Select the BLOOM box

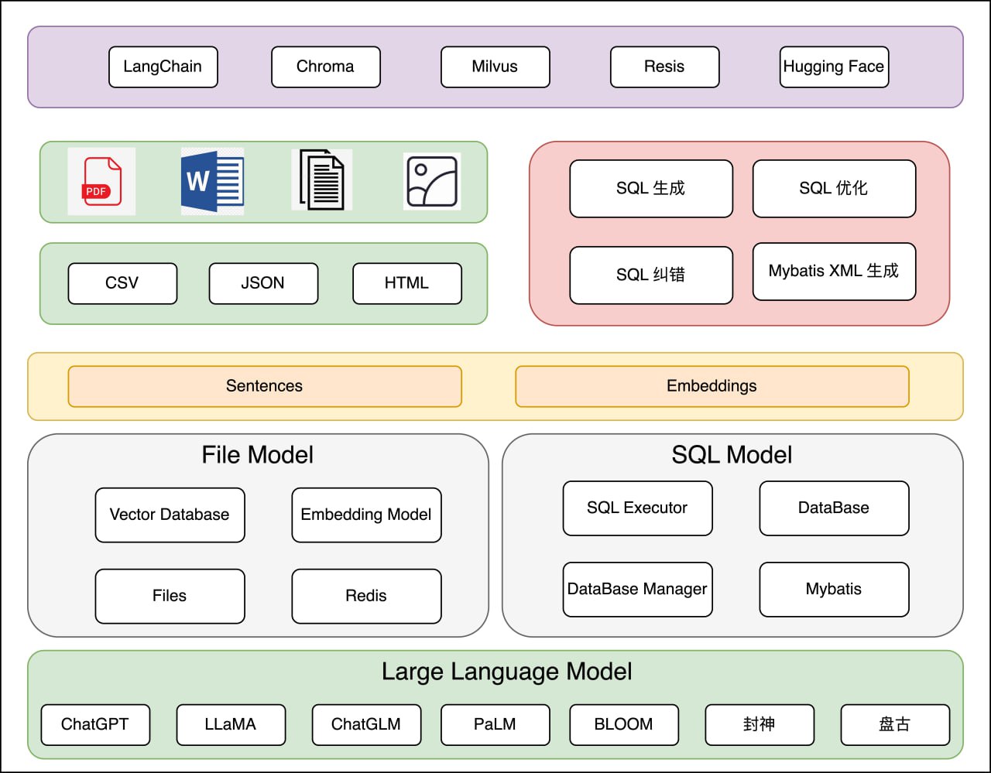(x=624, y=725)
